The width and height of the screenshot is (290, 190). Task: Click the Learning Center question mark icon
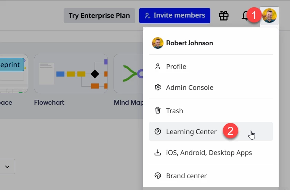click(x=158, y=132)
